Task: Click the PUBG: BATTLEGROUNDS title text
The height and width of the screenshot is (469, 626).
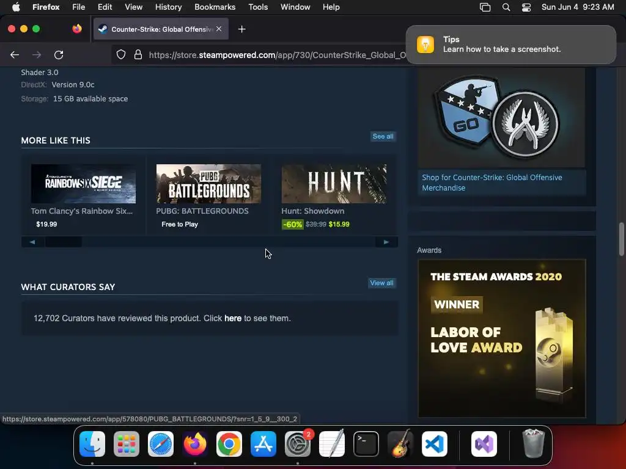Action: click(x=202, y=211)
